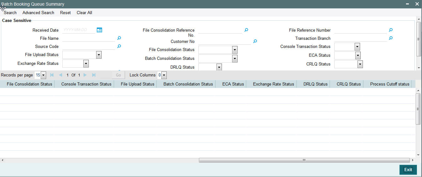The width and height of the screenshot is (422, 177).
Task: Click search panel scrollbar down arrow
Action: coord(419,68)
